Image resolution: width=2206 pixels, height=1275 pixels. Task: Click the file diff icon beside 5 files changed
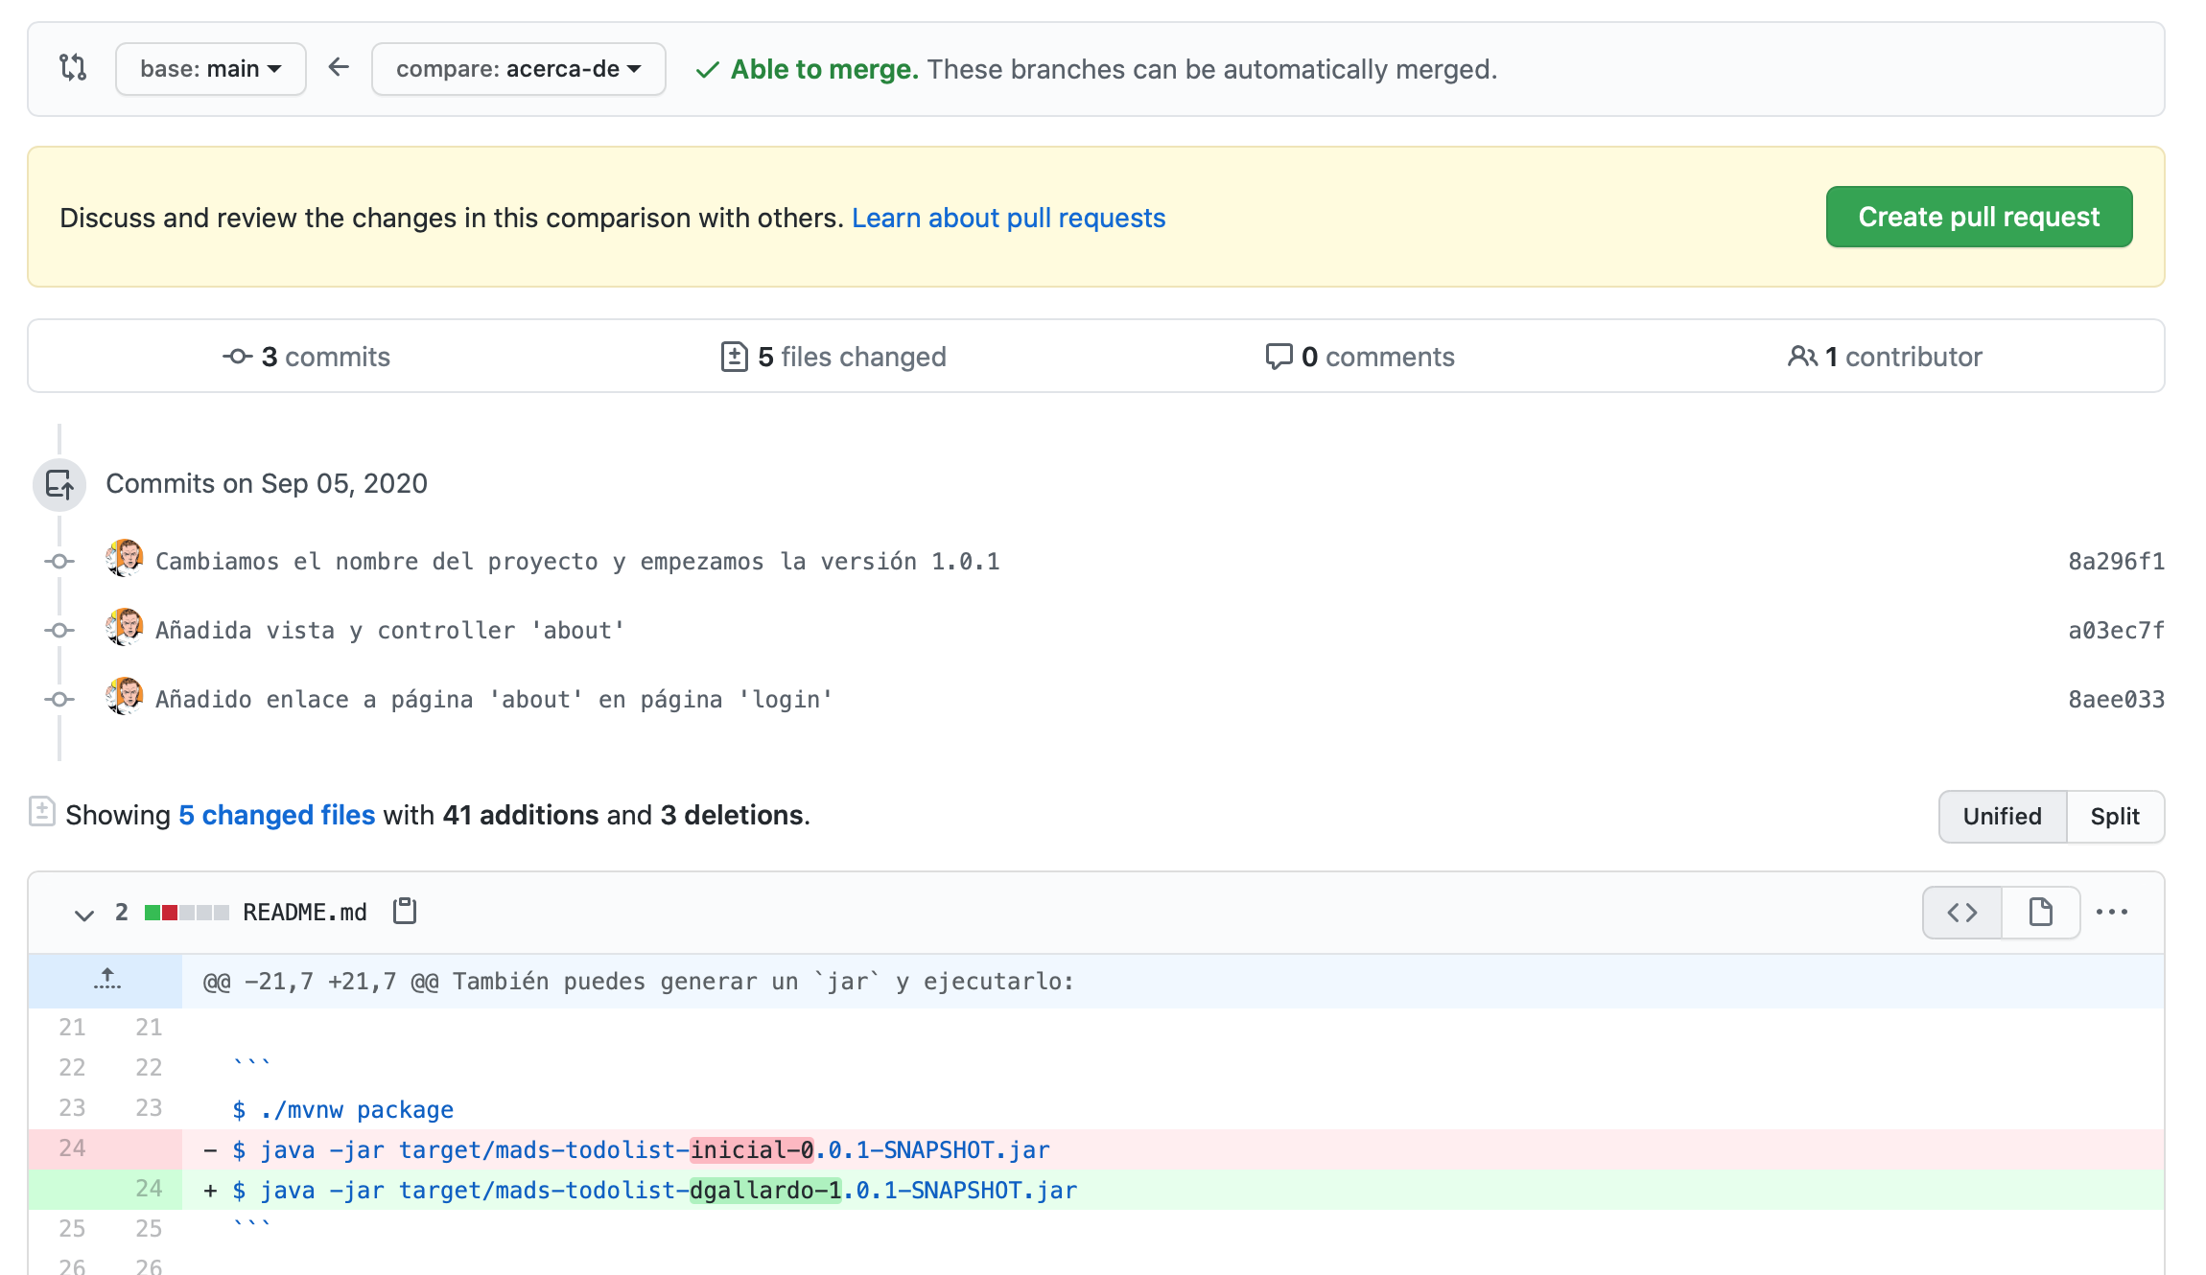point(734,357)
